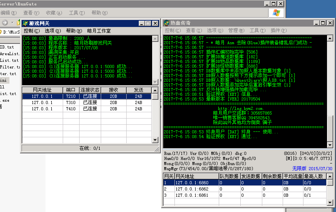Select AreaList file in Explorer list
The height and width of the screenshot is (212, 336).
[10, 54]
